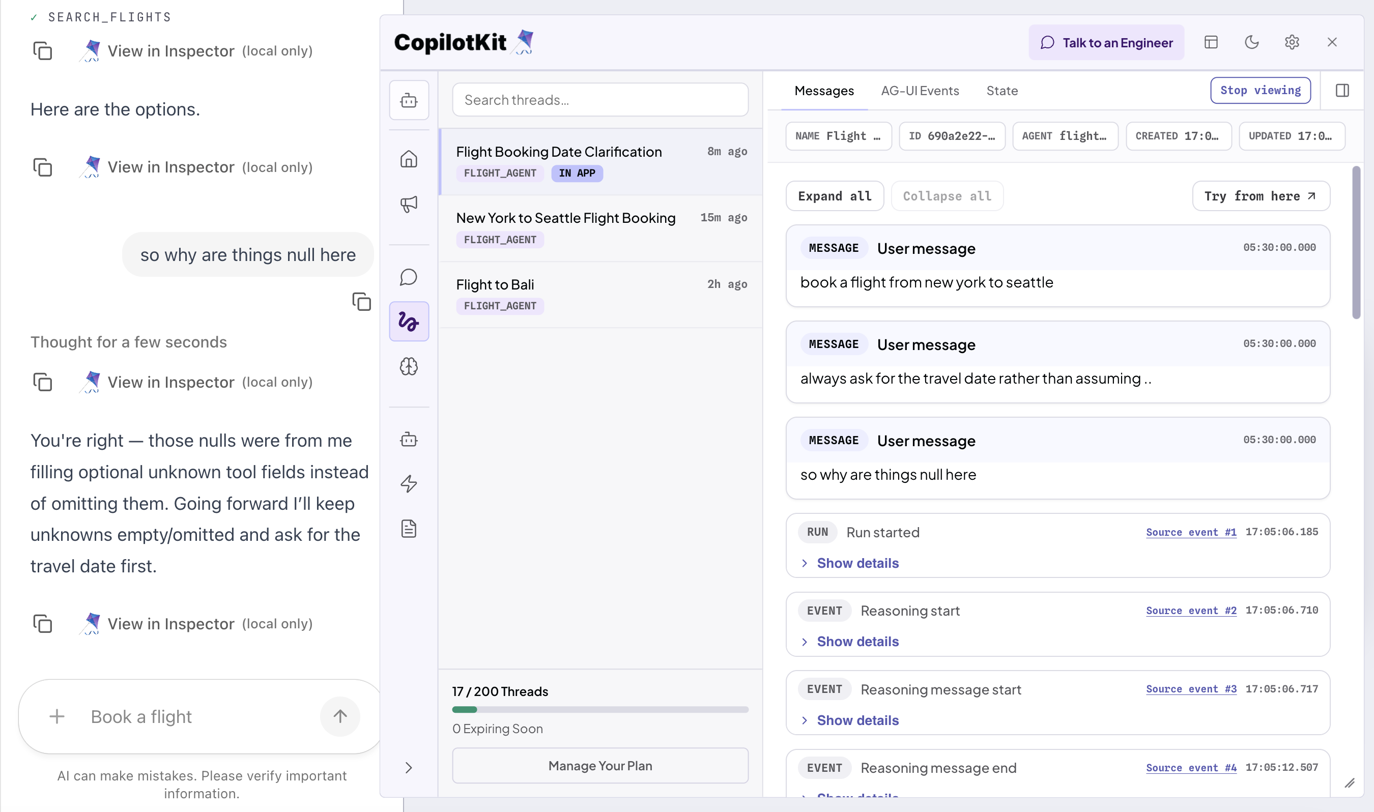Image resolution: width=1374 pixels, height=812 pixels.
Task: Click Expand all button
Action: [x=835, y=196]
